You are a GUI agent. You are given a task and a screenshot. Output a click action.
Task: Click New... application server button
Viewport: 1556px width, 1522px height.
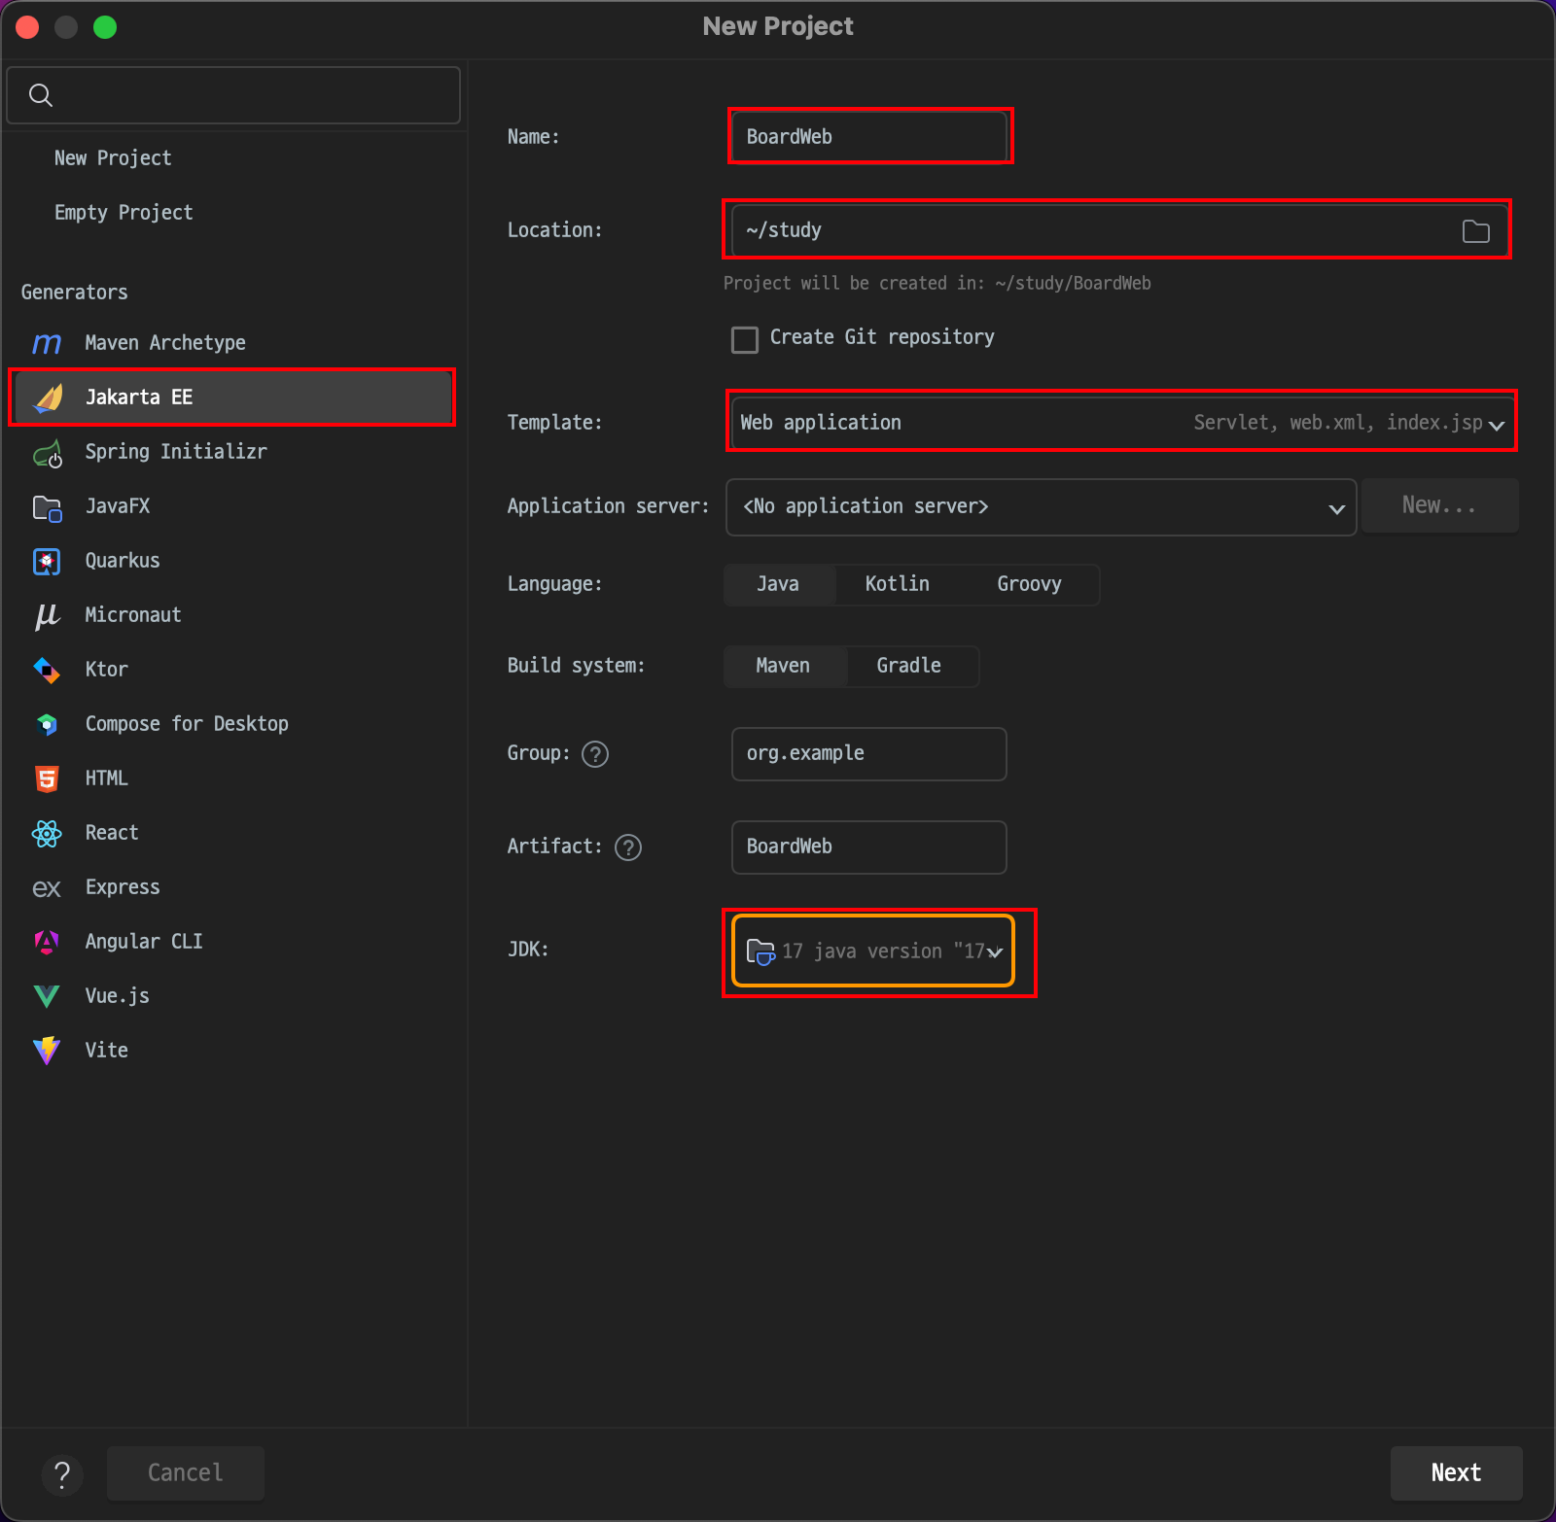click(x=1439, y=505)
